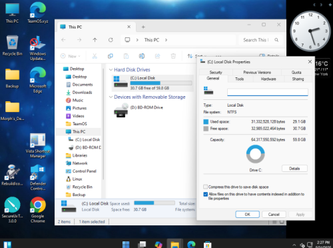This screenshot has width=333, height=248.
Task: Click the Start button on the taskbar
Action: tap(126, 244)
